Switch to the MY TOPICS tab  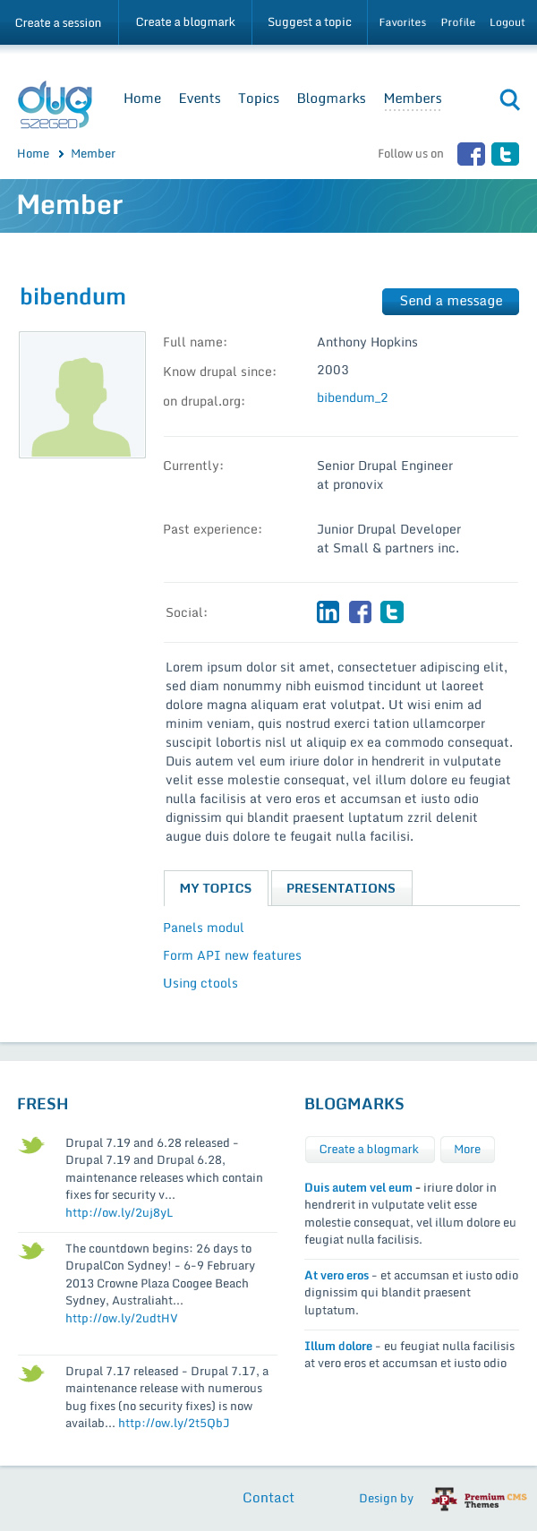[216, 888]
